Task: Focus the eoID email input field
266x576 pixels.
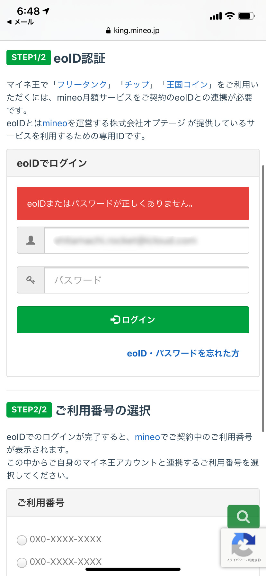Action: [x=146, y=240]
